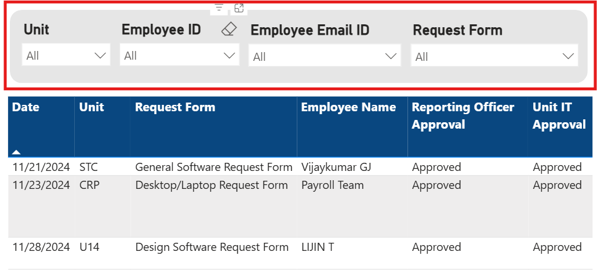Click the LIJIN T employee name cell
This screenshot has height=270, width=597.
[318, 247]
